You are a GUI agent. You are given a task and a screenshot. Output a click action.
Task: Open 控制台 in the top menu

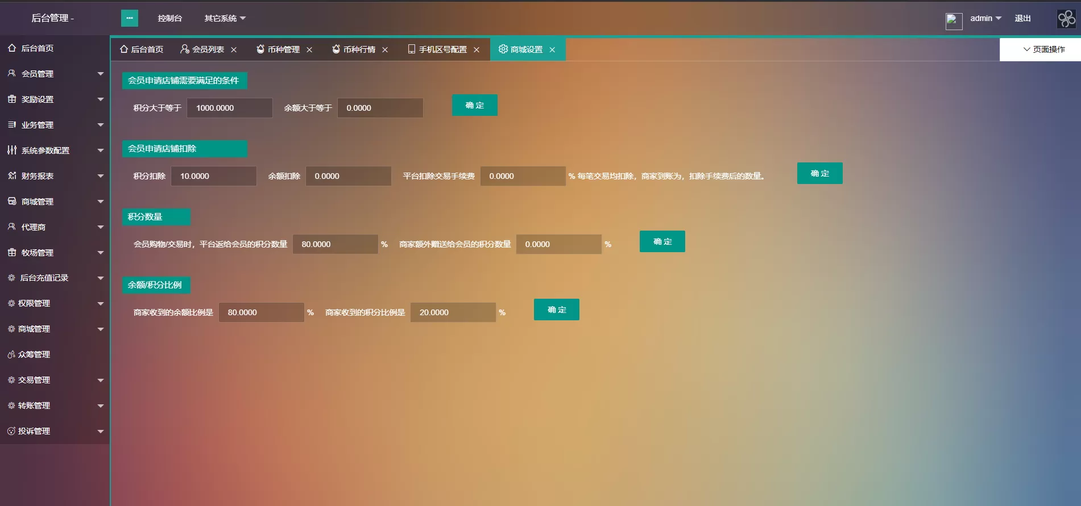point(169,18)
